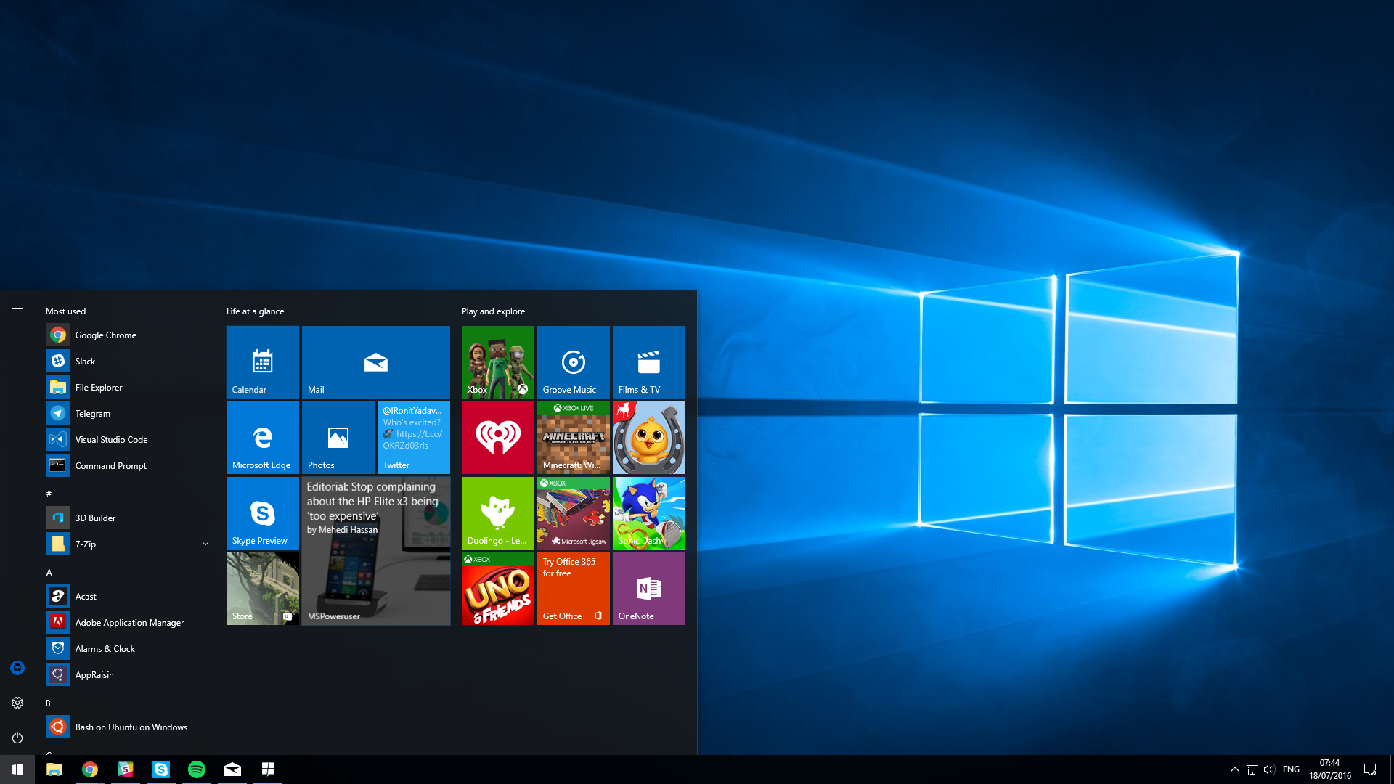Launch OneNote from Start Menu tile
Screen dimensions: 1394x784
click(x=648, y=588)
